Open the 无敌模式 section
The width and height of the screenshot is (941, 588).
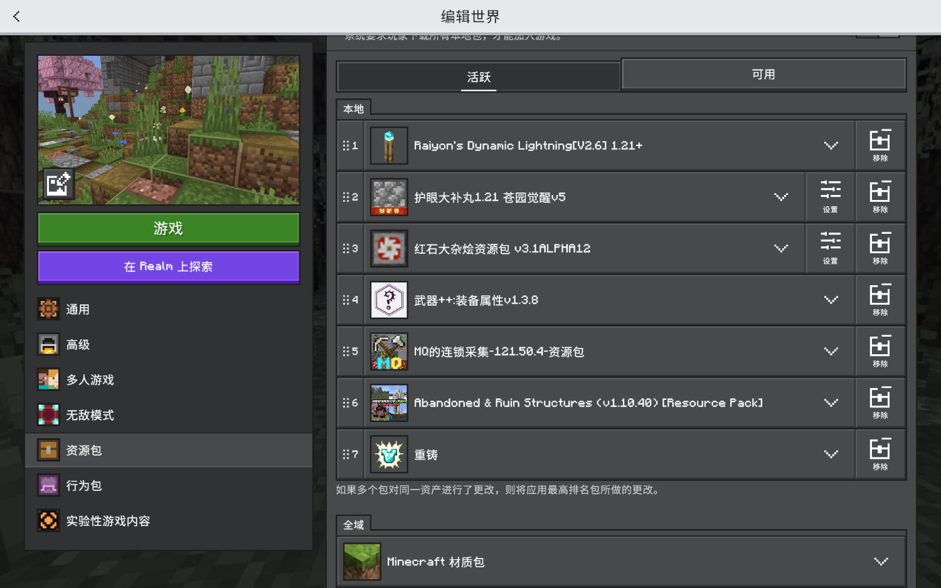click(x=169, y=414)
